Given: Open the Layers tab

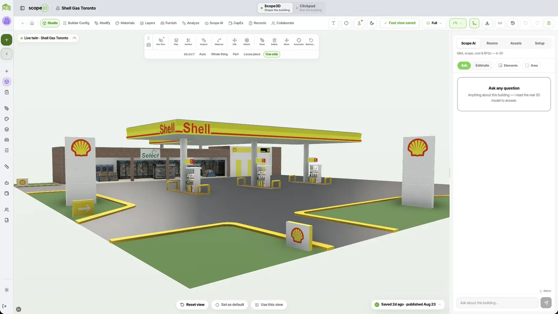Looking at the screenshot, I should 148,23.
